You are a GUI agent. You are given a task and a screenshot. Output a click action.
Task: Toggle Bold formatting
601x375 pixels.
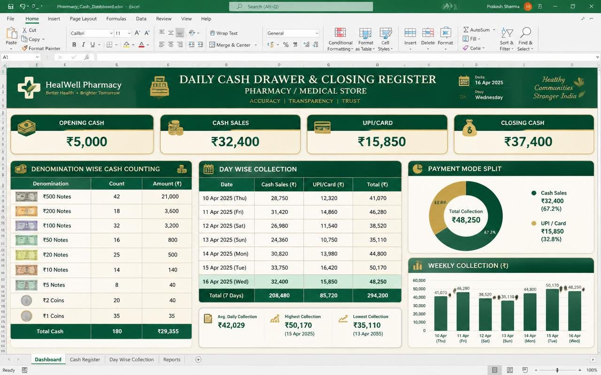[74, 45]
